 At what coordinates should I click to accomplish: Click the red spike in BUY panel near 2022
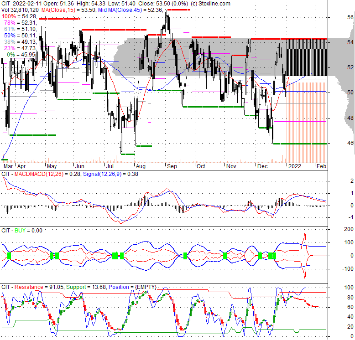tap(305, 255)
